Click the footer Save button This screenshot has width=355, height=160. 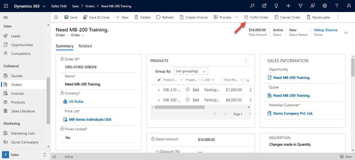coord(346,157)
